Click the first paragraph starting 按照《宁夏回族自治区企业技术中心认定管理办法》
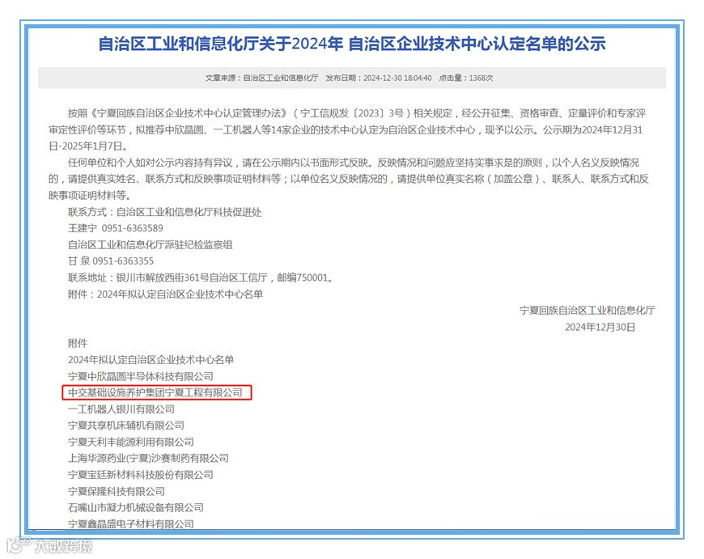The image size is (704, 559). pyautogui.click(x=347, y=129)
